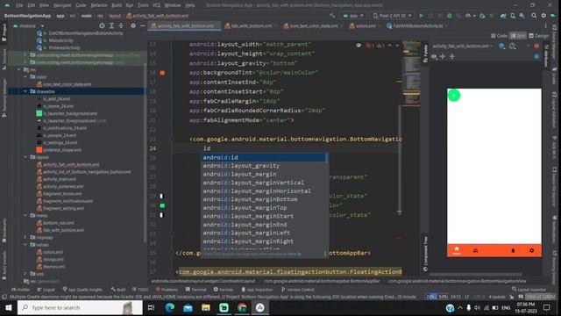The height and width of the screenshot is (316, 561).
Task: Open the app run configuration dropdown
Action: pos(353,16)
